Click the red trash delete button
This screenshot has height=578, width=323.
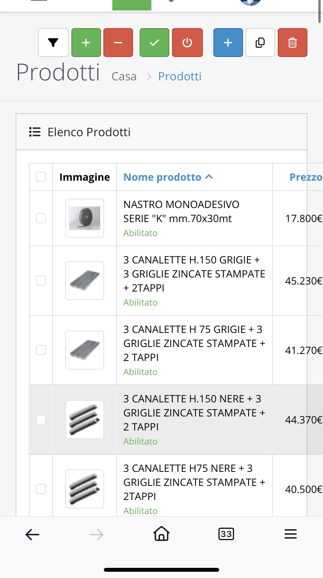point(293,43)
